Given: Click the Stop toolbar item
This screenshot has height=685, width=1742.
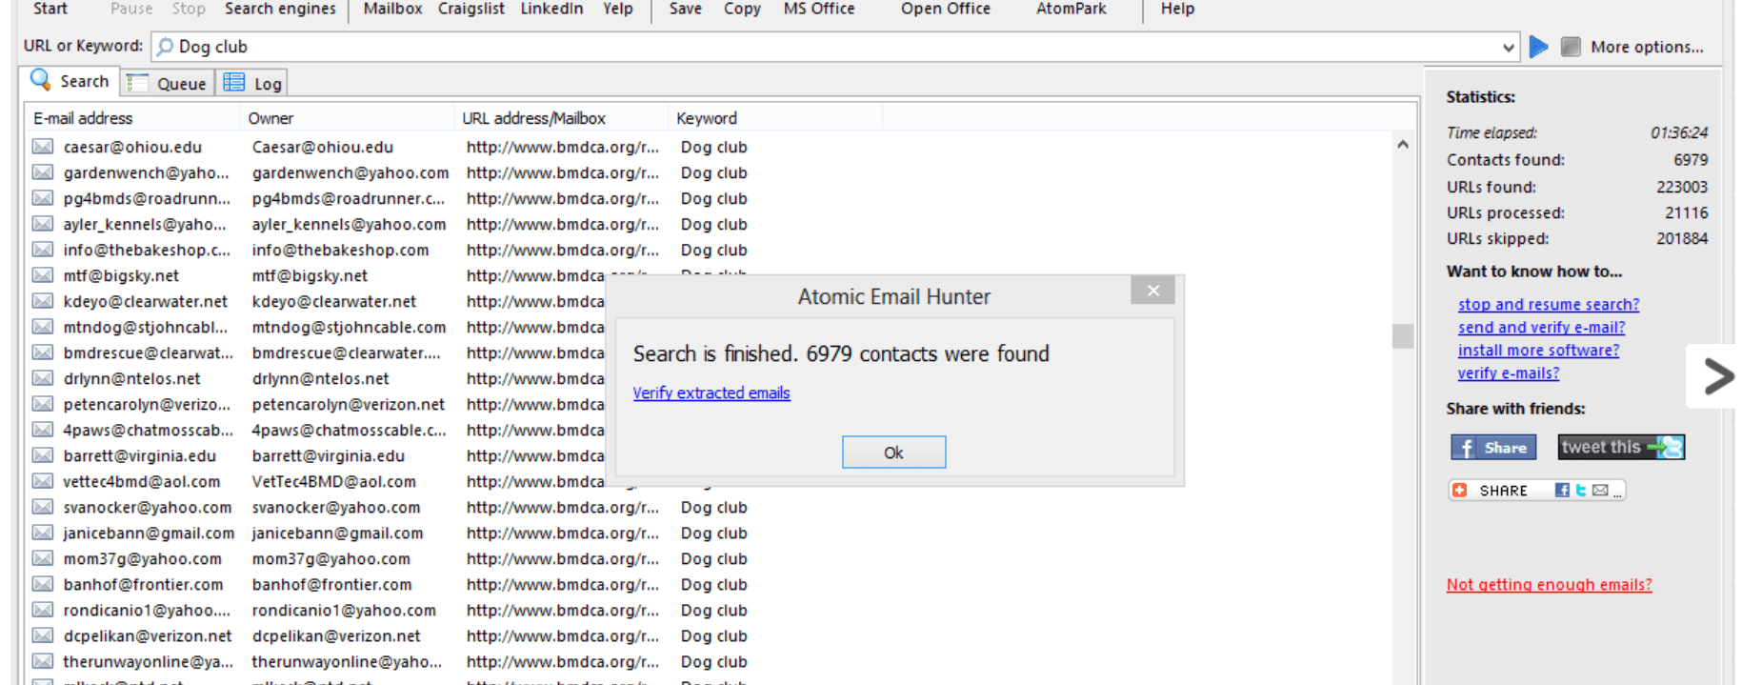Looking at the screenshot, I should (x=189, y=9).
